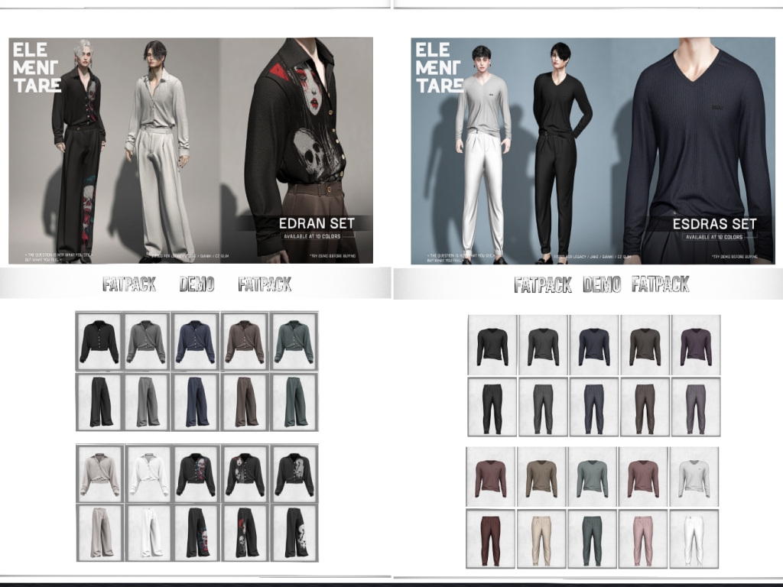Image resolution: width=783 pixels, height=587 pixels.
Task: Choose the beige Edran wide-leg pants
Action: (x=99, y=533)
